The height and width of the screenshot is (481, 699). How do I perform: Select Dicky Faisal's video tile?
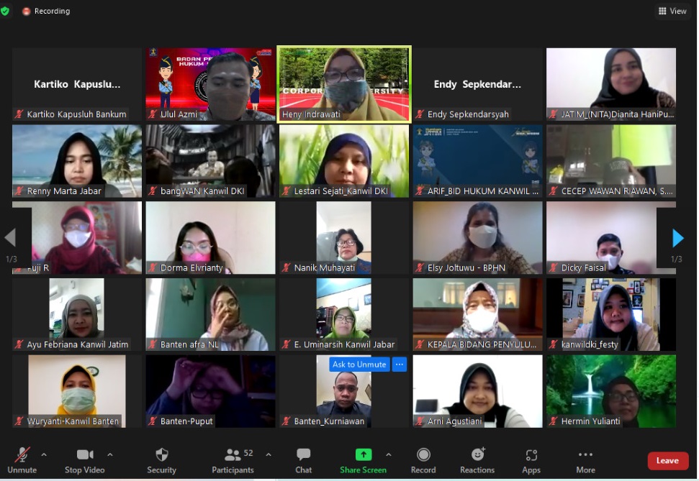pos(611,237)
